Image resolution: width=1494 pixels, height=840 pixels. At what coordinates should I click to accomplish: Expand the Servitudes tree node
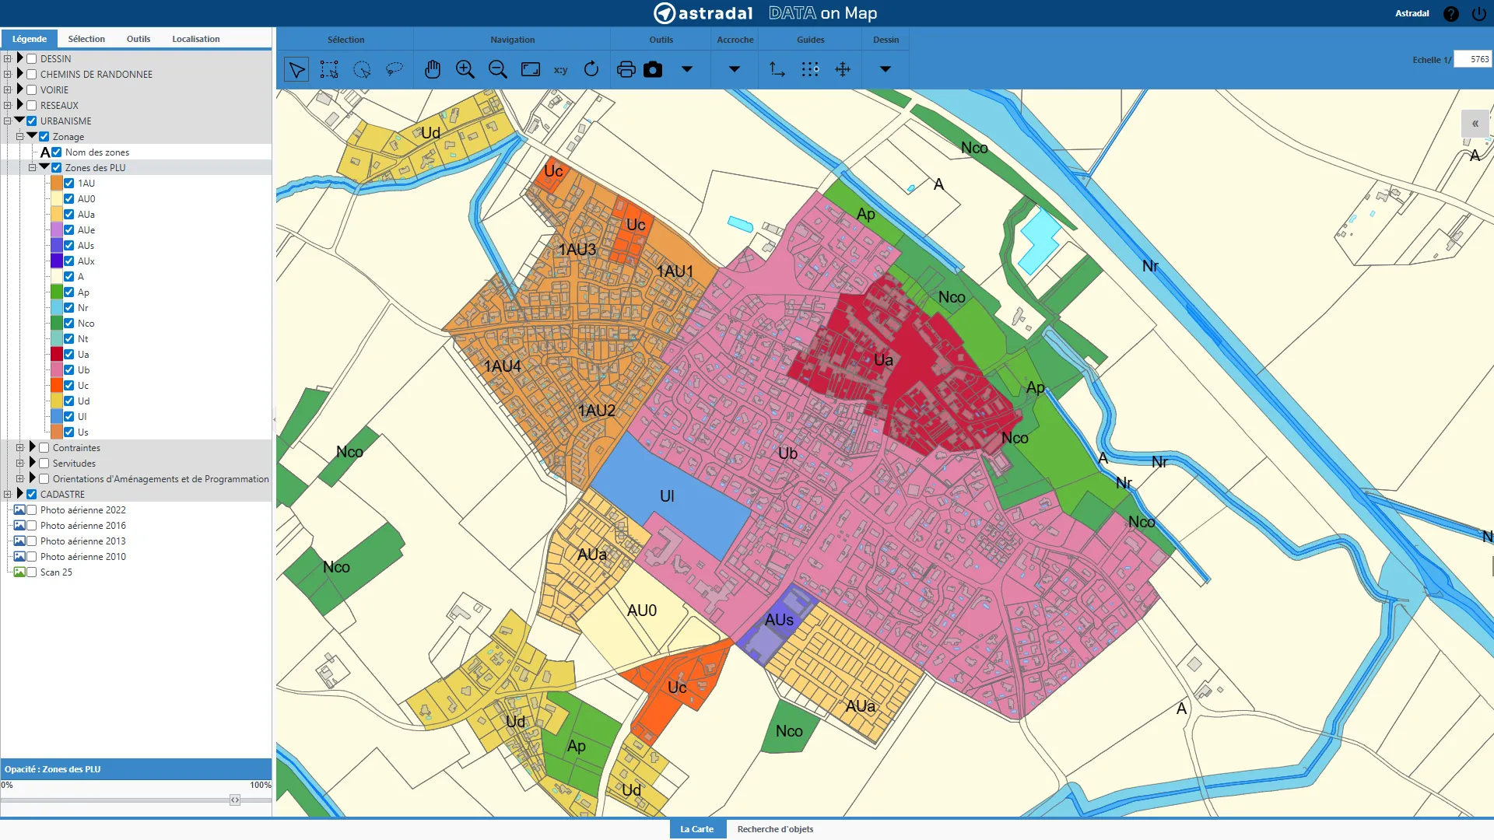[x=33, y=463]
